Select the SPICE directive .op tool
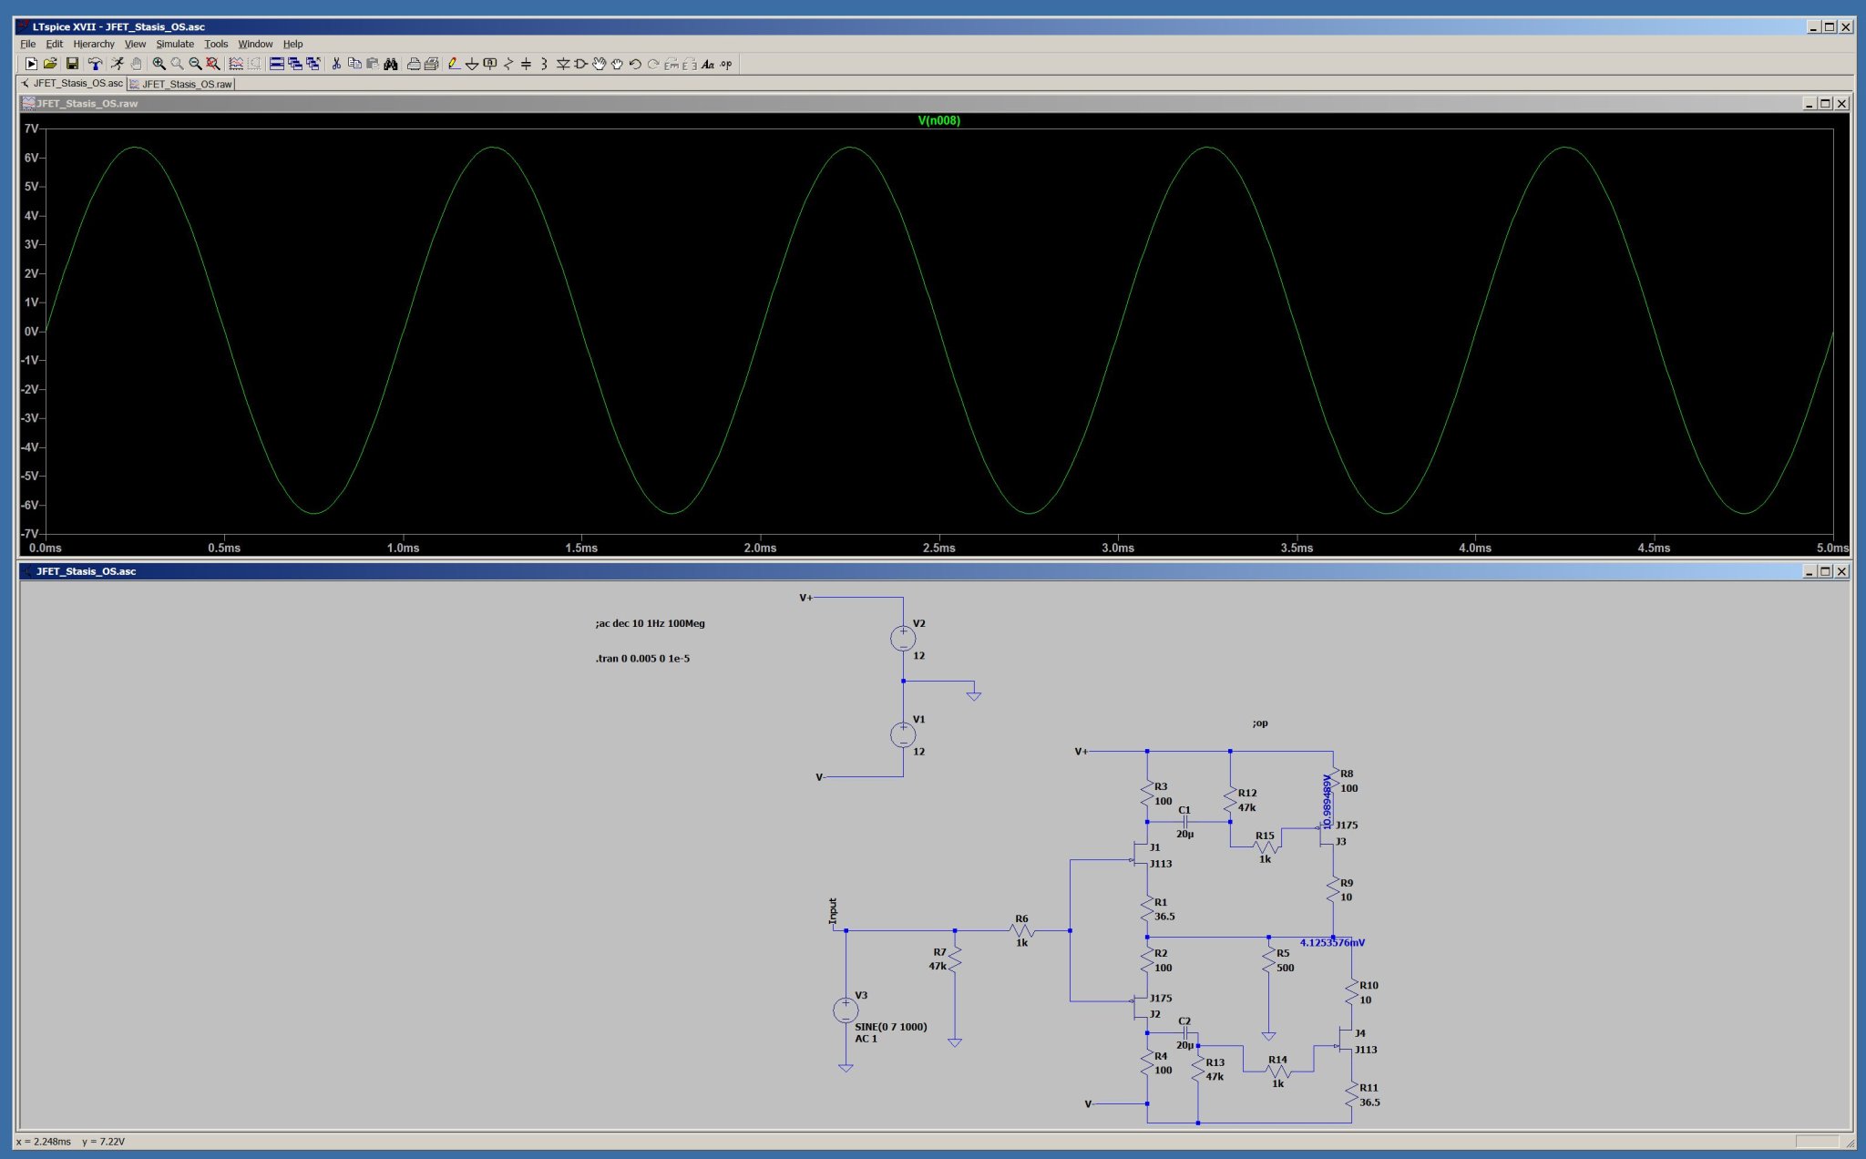 pyautogui.click(x=725, y=64)
